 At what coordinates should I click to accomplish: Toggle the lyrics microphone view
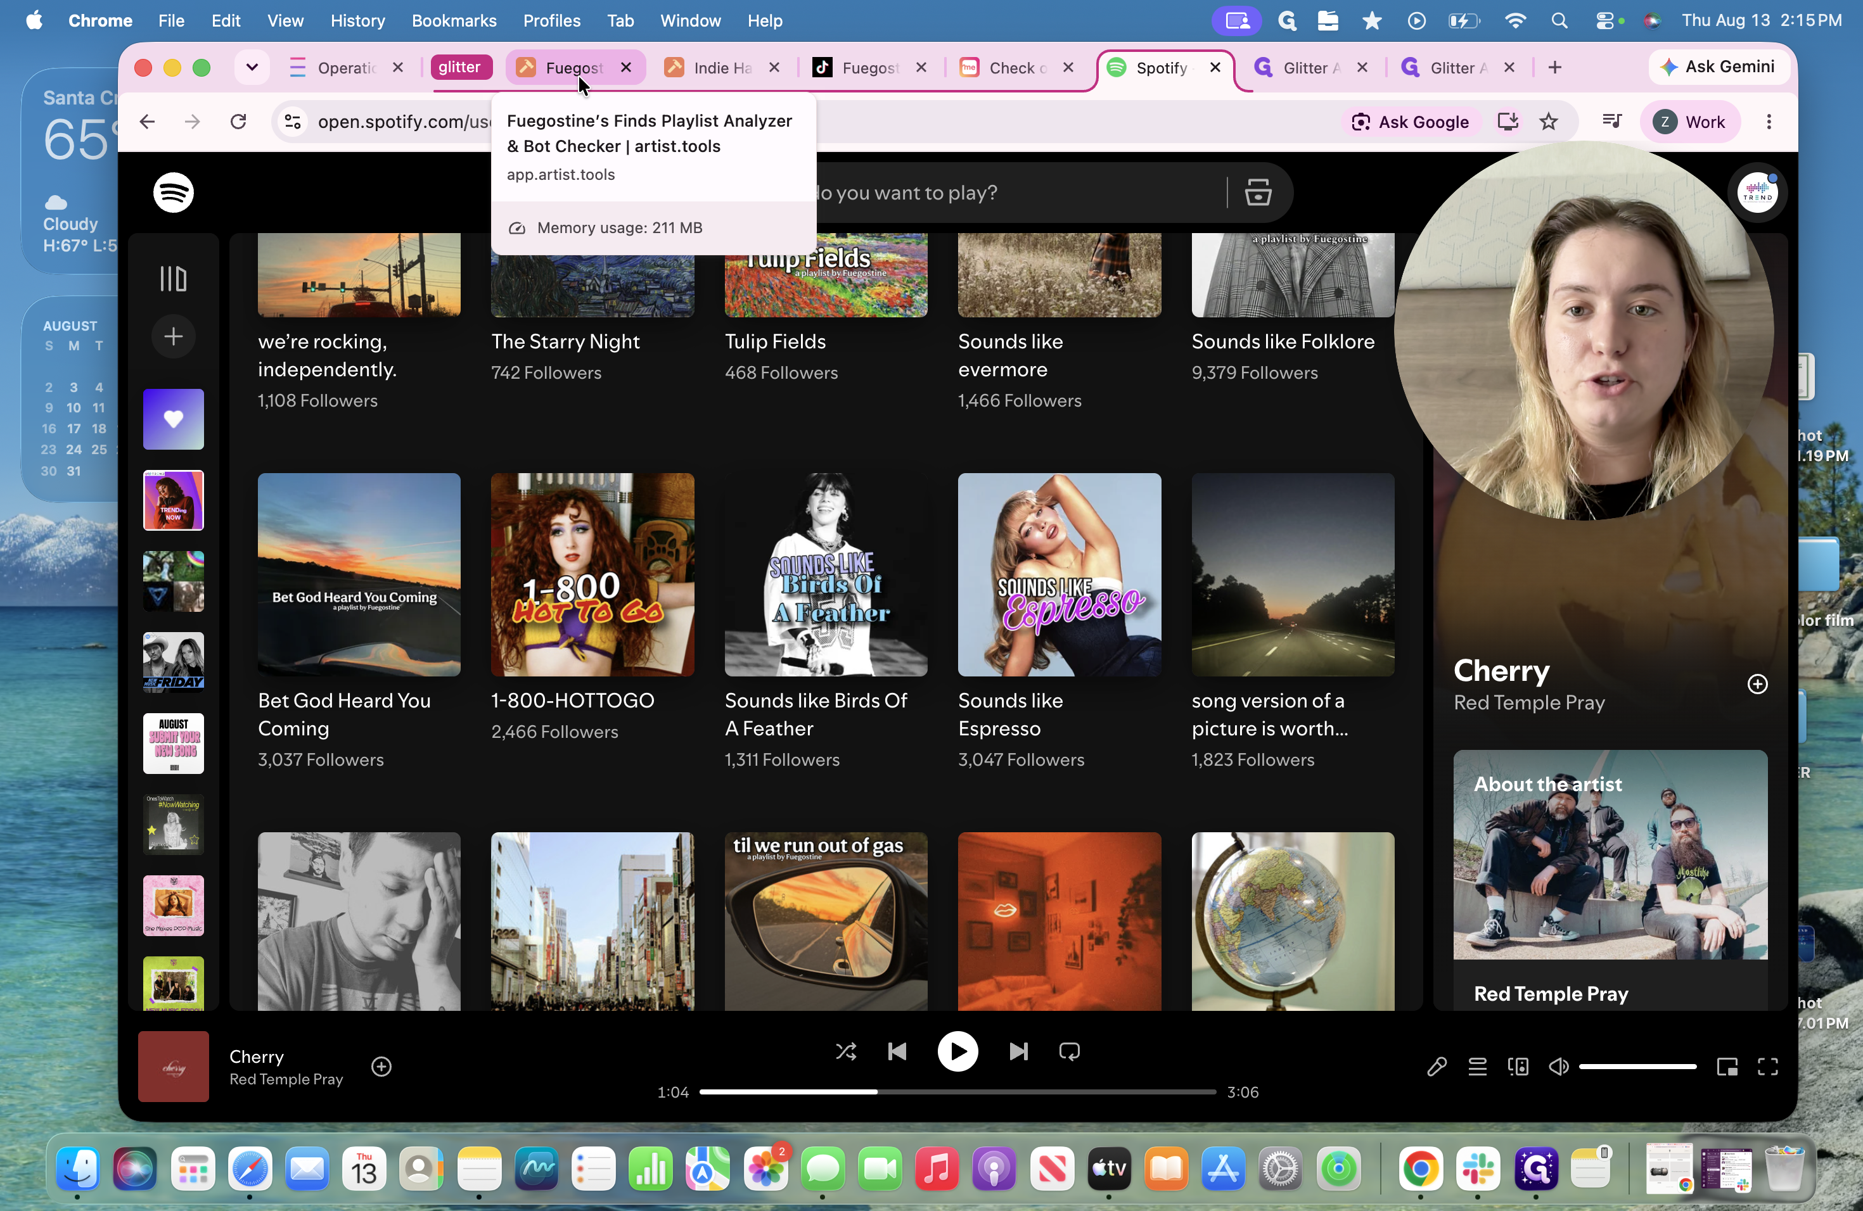(1437, 1066)
